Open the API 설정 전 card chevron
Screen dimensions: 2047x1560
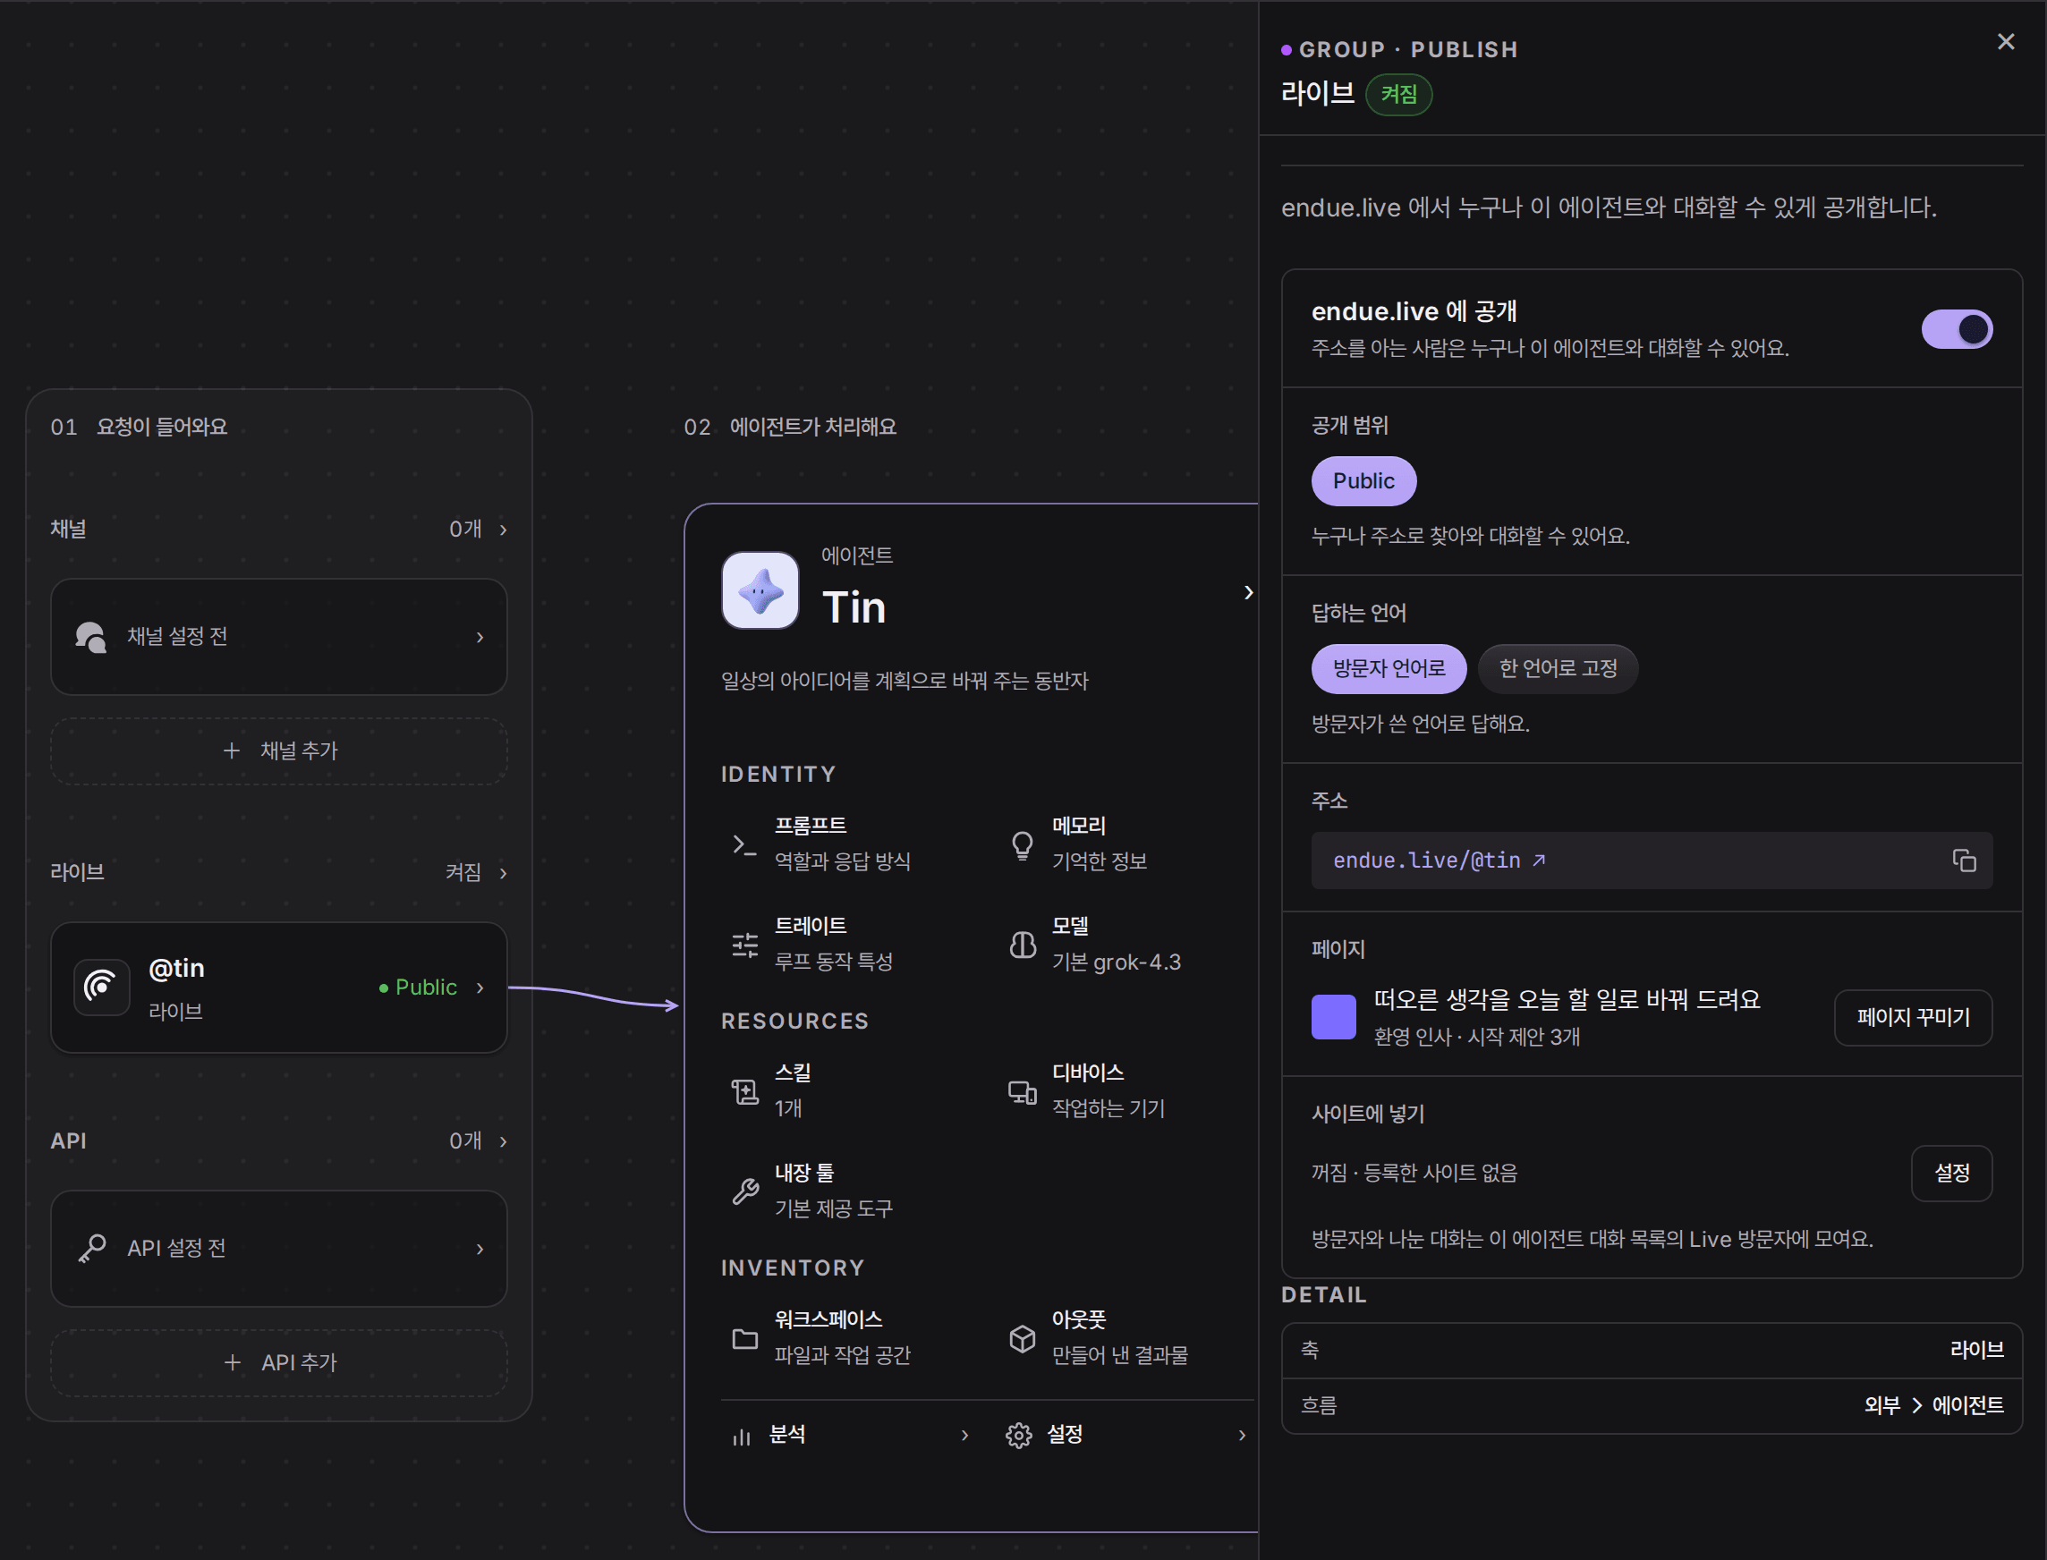(x=480, y=1249)
